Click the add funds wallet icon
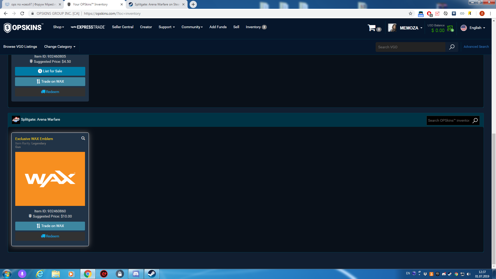Screen dimensions: 496x279 coord(451,28)
